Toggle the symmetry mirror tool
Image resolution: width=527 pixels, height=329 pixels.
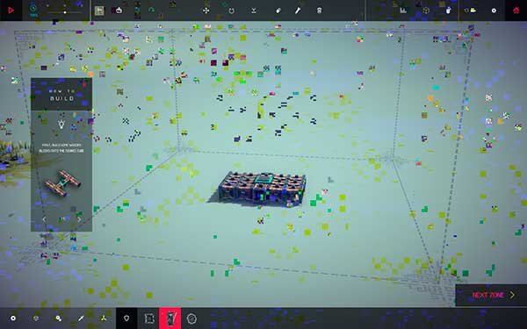click(254, 11)
